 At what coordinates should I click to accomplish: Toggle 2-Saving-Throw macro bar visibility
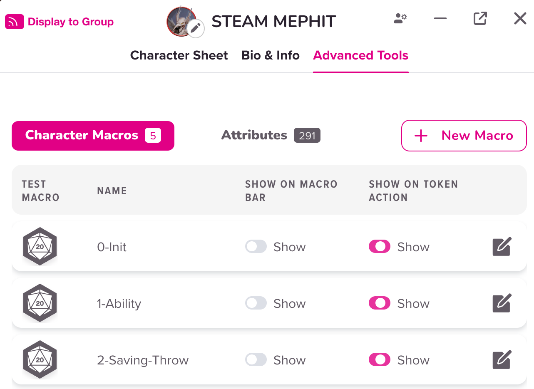256,360
